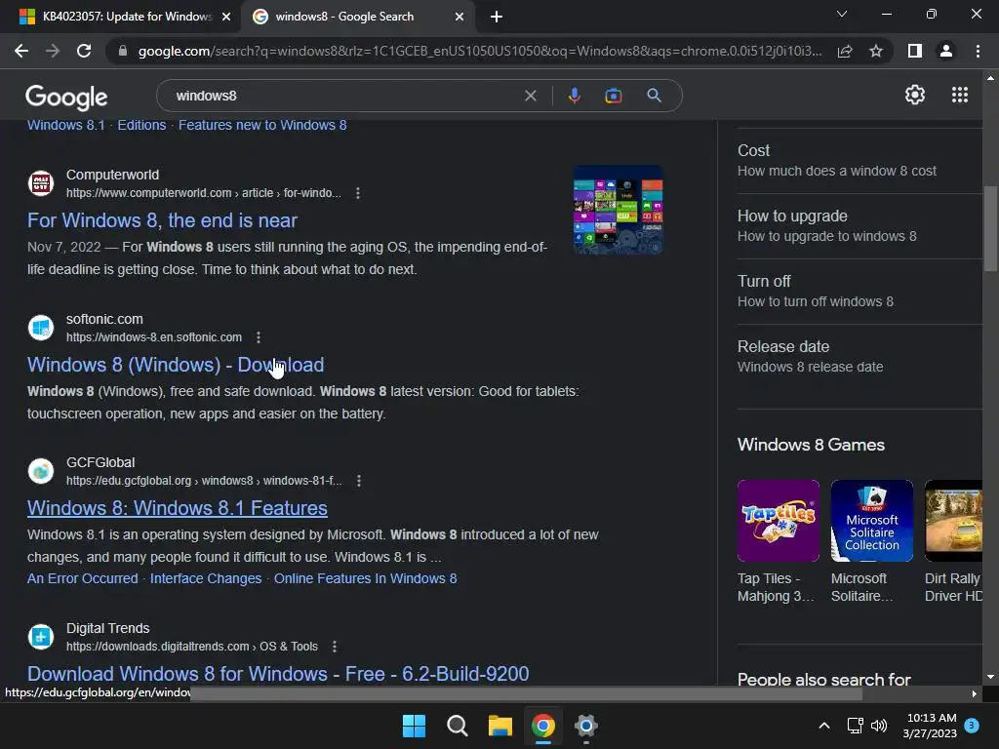Open the clock and date in taskbar

[x=930, y=726]
